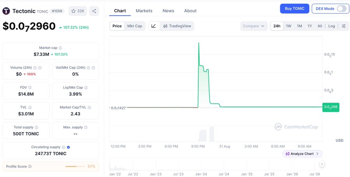The width and height of the screenshot is (350, 177).
Task: Click the #1059 rank badge
Action: (x=57, y=11)
